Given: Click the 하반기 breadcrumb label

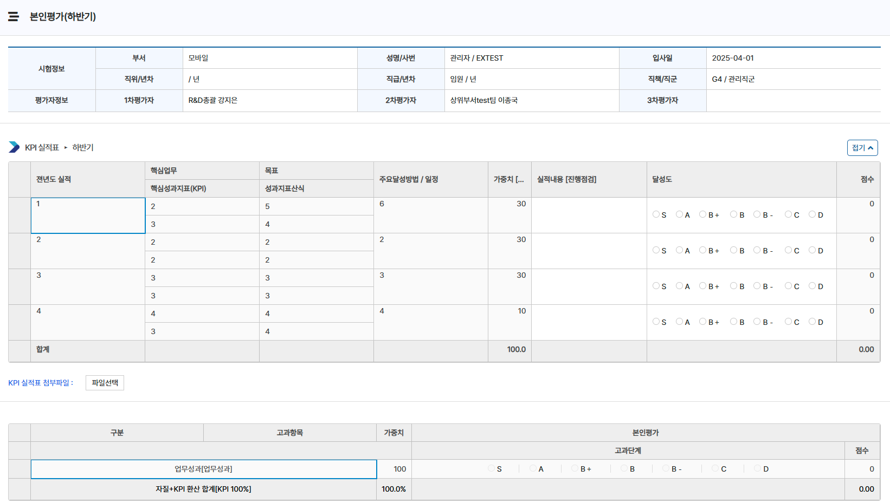Looking at the screenshot, I should pyautogui.click(x=83, y=147).
